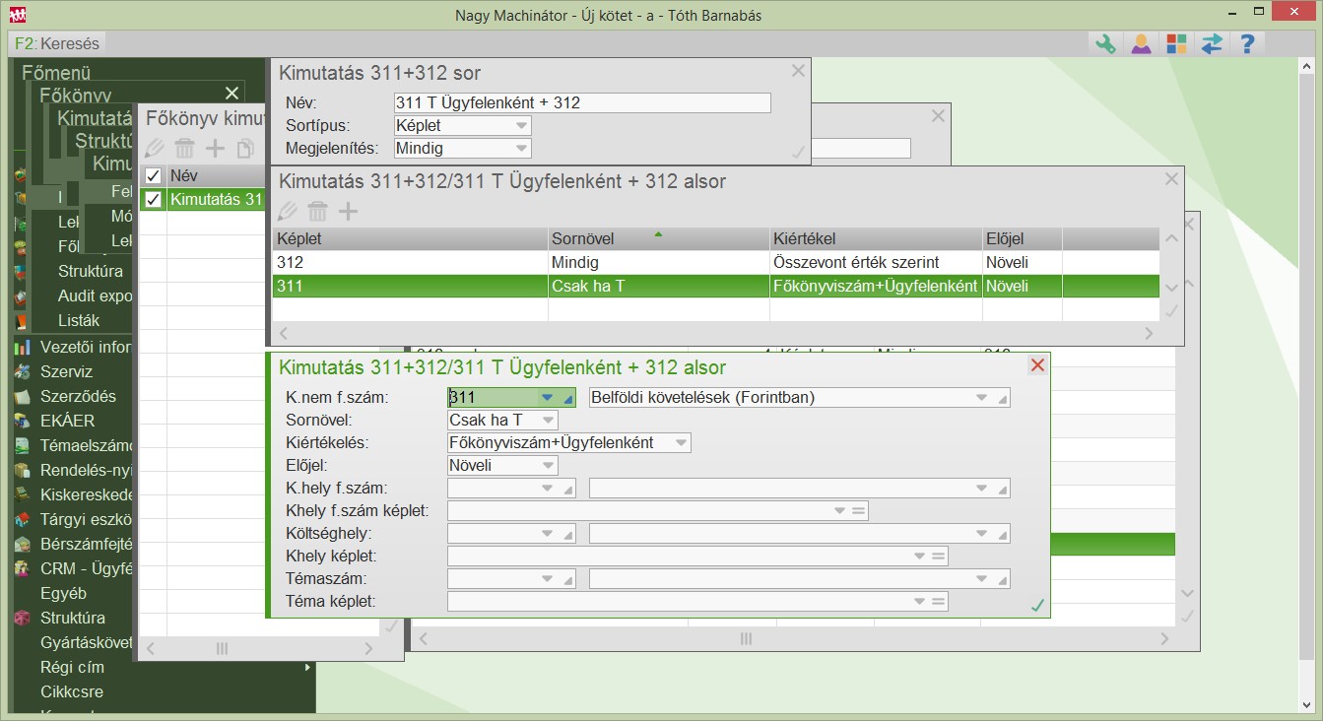Click the trash icon in Főkönyv kimutatás window
Image resolution: width=1323 pixels, height=721 pixels.
[x=184, y=149]
